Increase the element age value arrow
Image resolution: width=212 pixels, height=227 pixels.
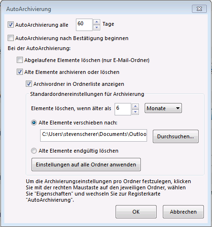pos(136,106)
